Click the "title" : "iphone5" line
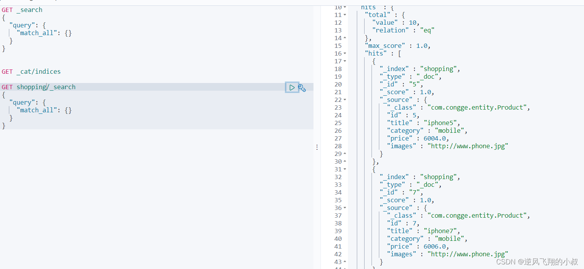 point(423,123)
